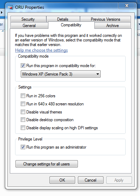140x196 pixels.
Task: Close the ORU Properties dialog
Action: pyautogui.click(x=127, y=6)
